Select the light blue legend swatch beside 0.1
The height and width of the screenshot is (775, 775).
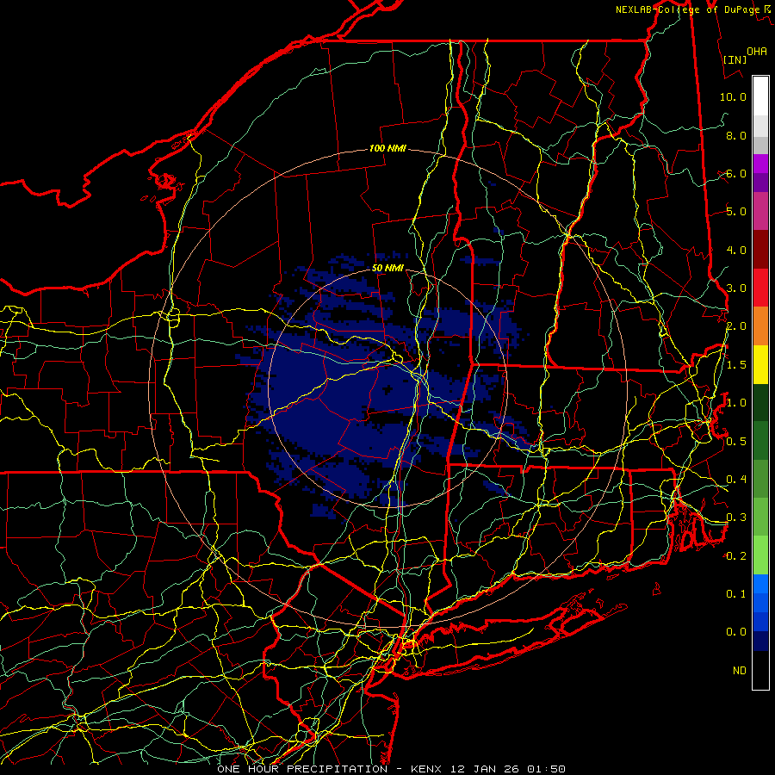760,584
